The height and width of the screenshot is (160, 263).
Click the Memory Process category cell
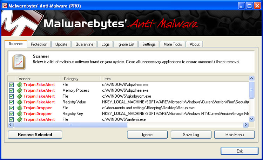(x=76, y=90)
